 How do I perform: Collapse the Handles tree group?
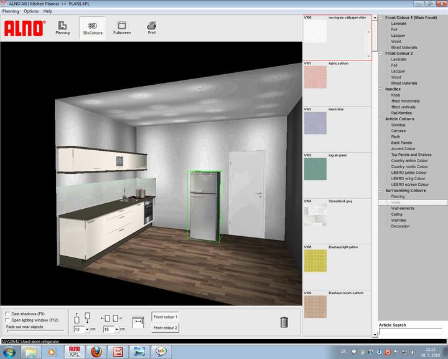coord(381,89)
